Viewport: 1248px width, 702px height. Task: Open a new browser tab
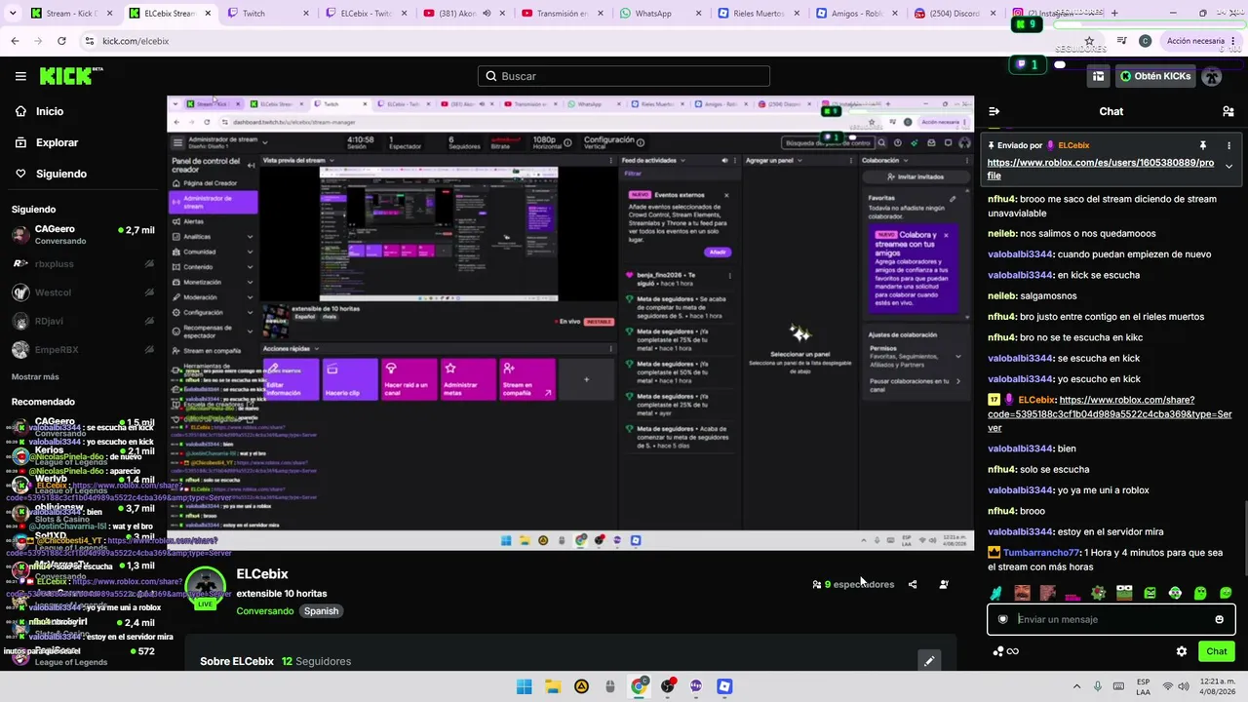point(1114,14)
